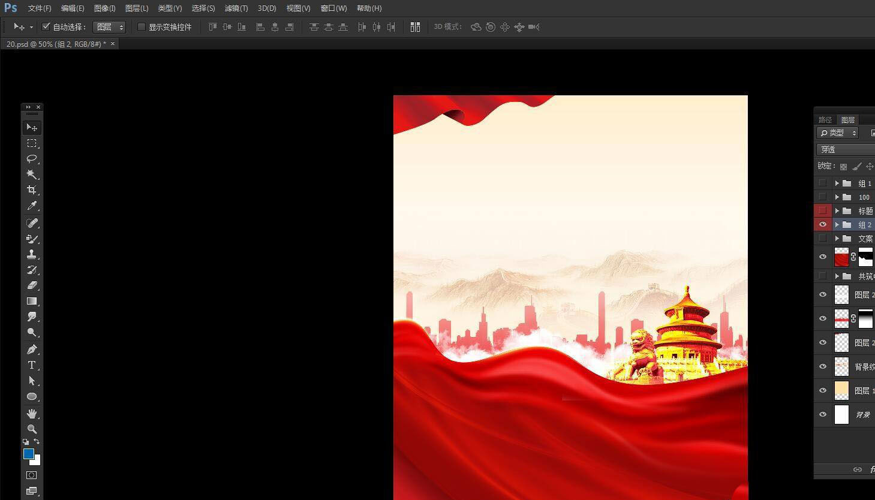Image resolution: width=875 pixels, height=500 pixels.
Task: Click the 3D pan mode icon
Action: click(x=505, y=27)
